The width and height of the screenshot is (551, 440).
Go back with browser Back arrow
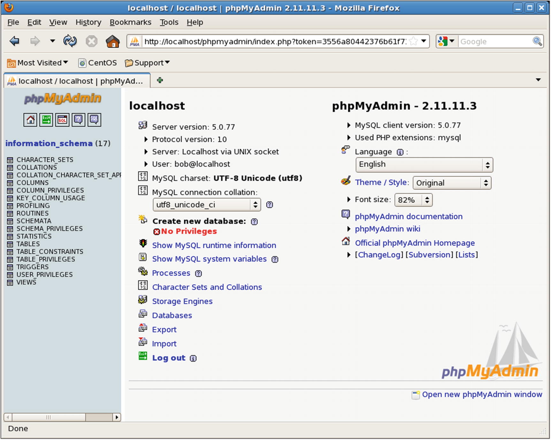(x=15, y=41)
